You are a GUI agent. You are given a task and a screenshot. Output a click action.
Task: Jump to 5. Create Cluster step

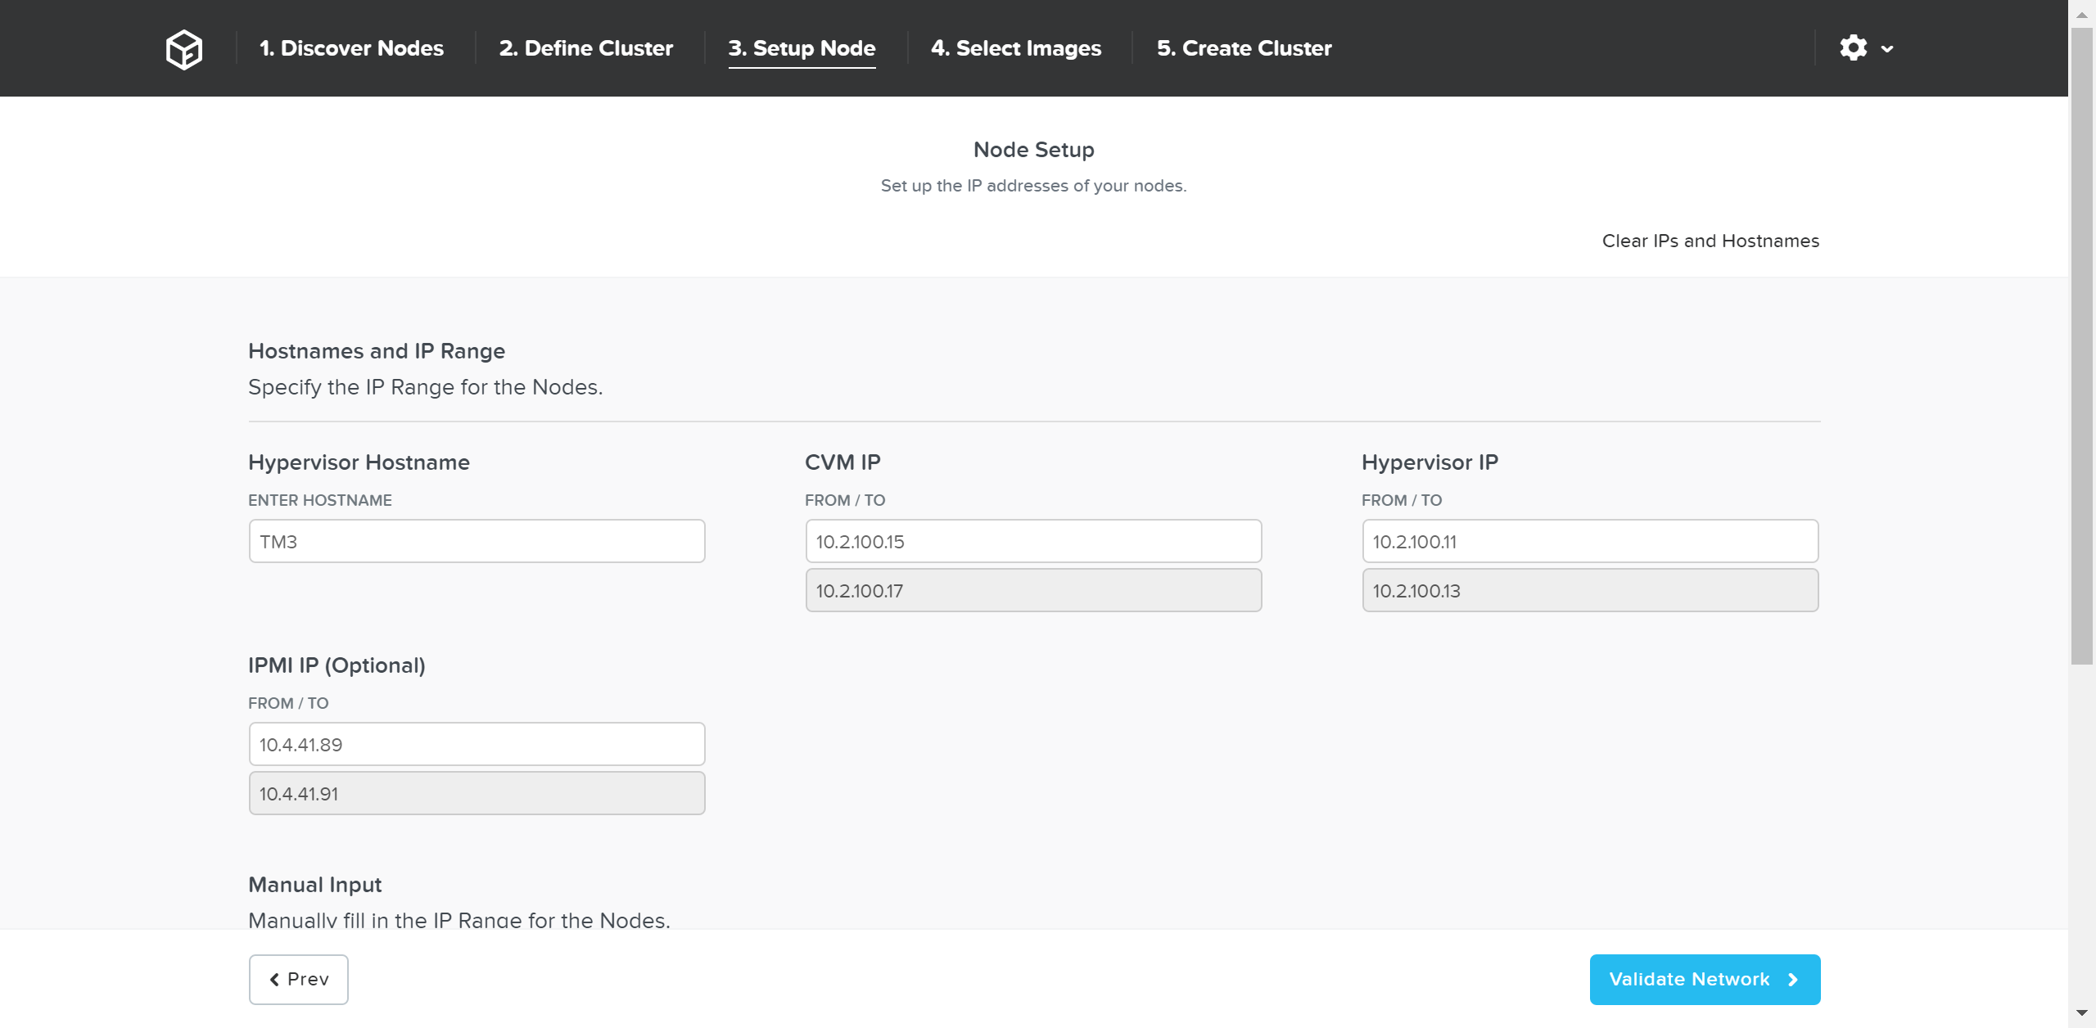click(1244, 48)
